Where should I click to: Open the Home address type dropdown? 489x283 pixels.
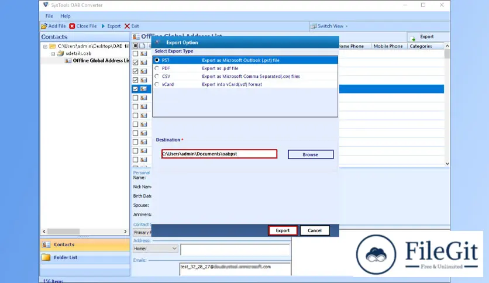tap(156, 249)
